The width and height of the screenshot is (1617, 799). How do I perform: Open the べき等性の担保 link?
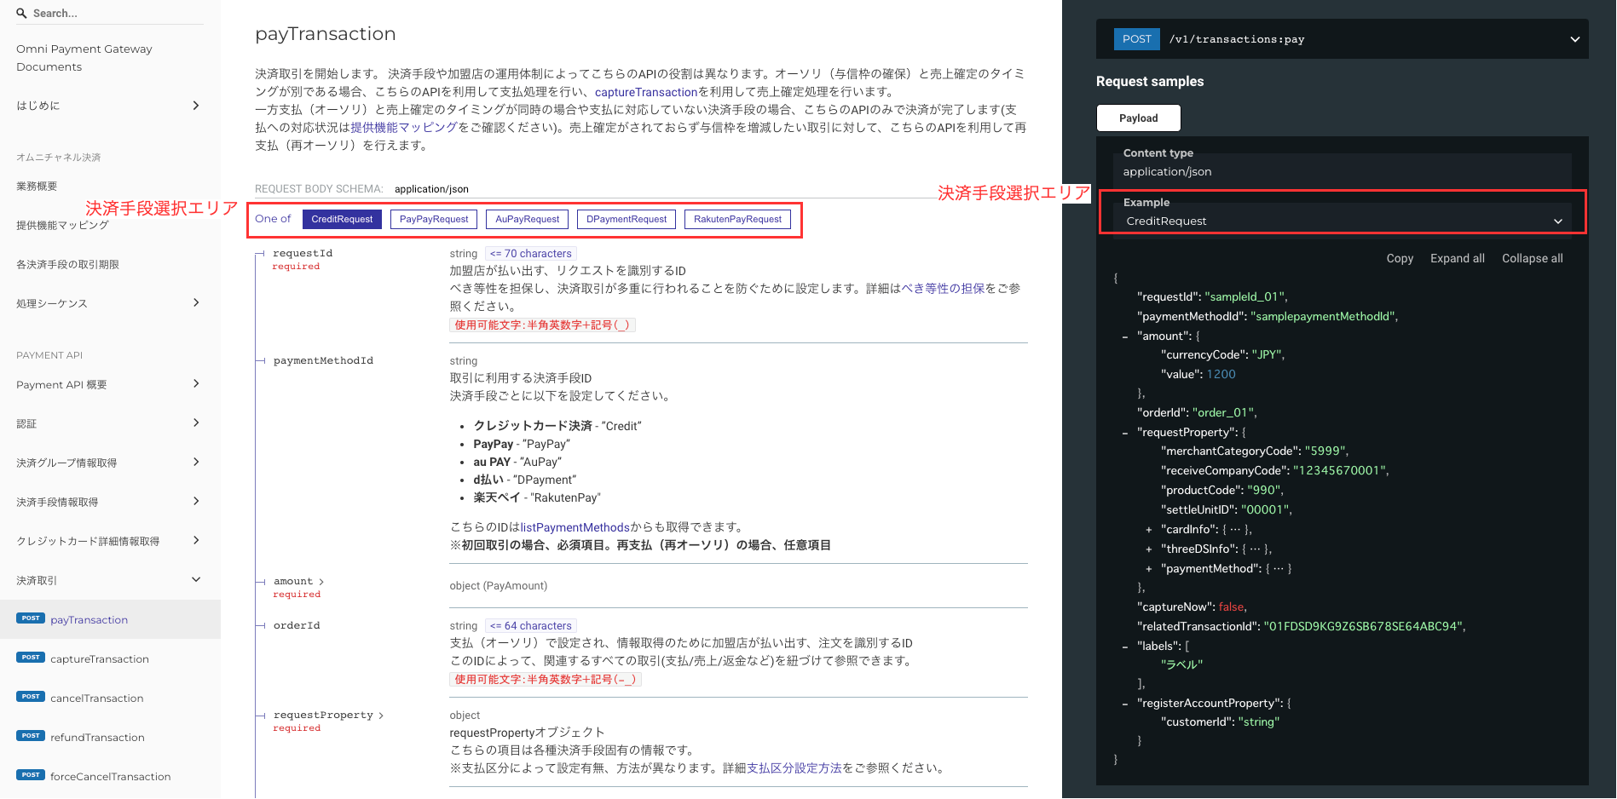point(943,289)
